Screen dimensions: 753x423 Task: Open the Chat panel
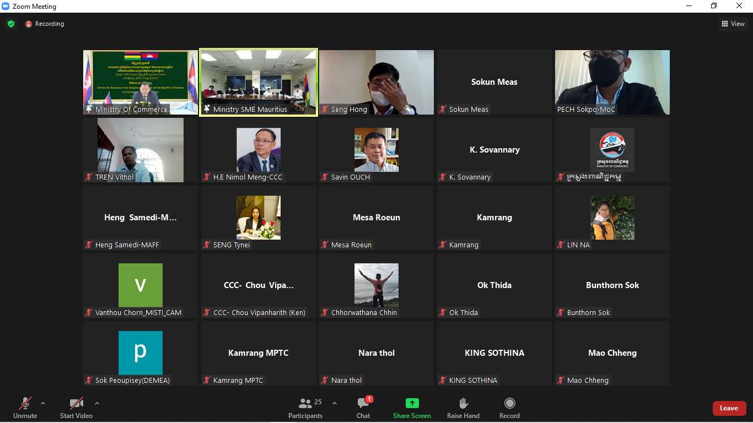(x=363, y=408)
